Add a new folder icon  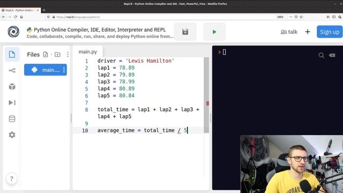(x=57, y=55)
